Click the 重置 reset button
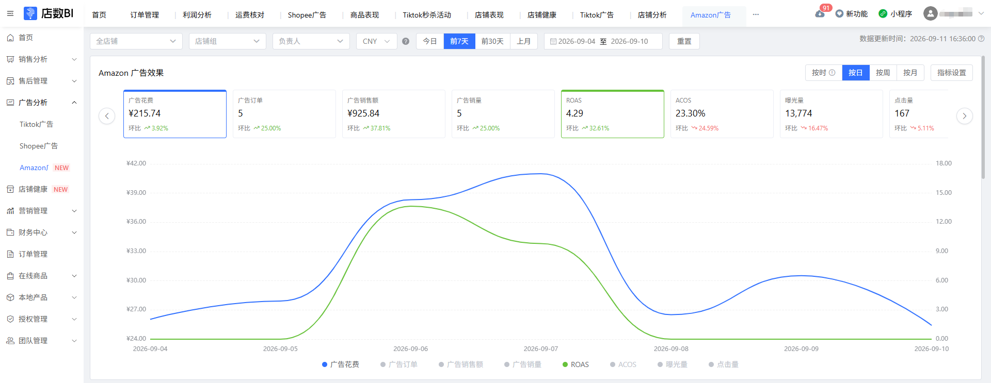This screenshot has height=383, width=991. (x=684, y=41)
